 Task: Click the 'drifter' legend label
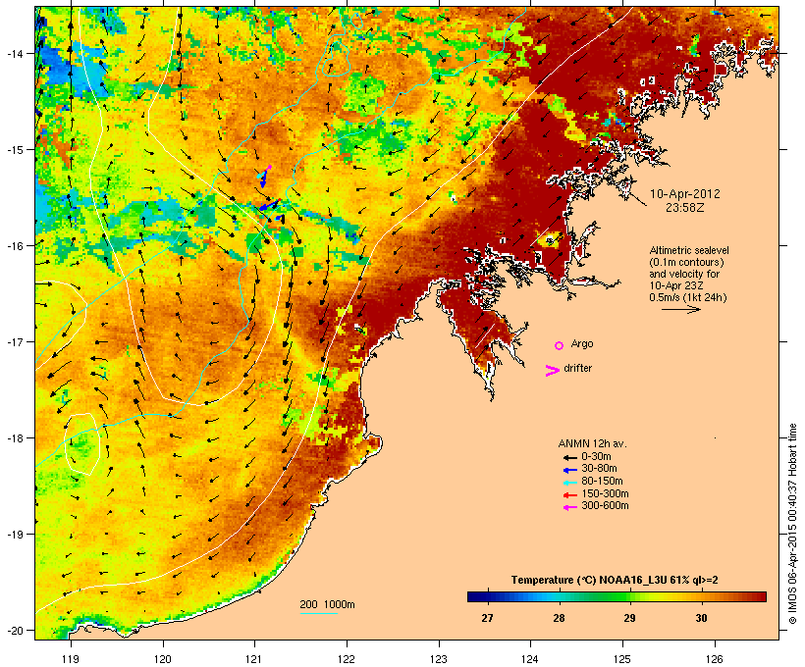pyautogui.click(x=577, y=368)
